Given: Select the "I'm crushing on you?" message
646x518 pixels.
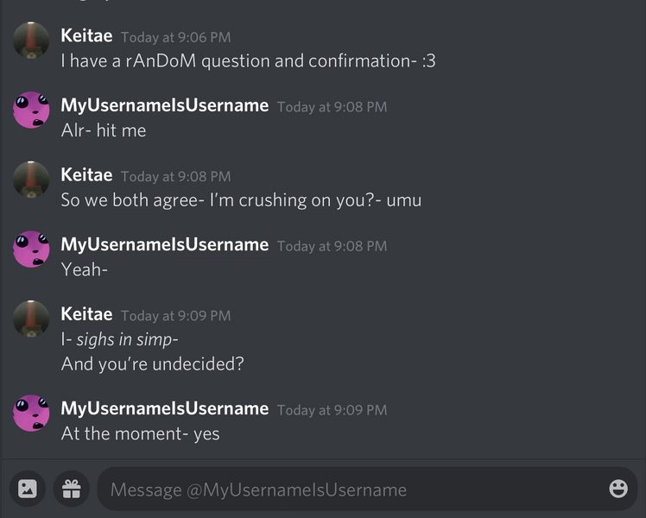Looking at the screenshot, I should 241,200.
